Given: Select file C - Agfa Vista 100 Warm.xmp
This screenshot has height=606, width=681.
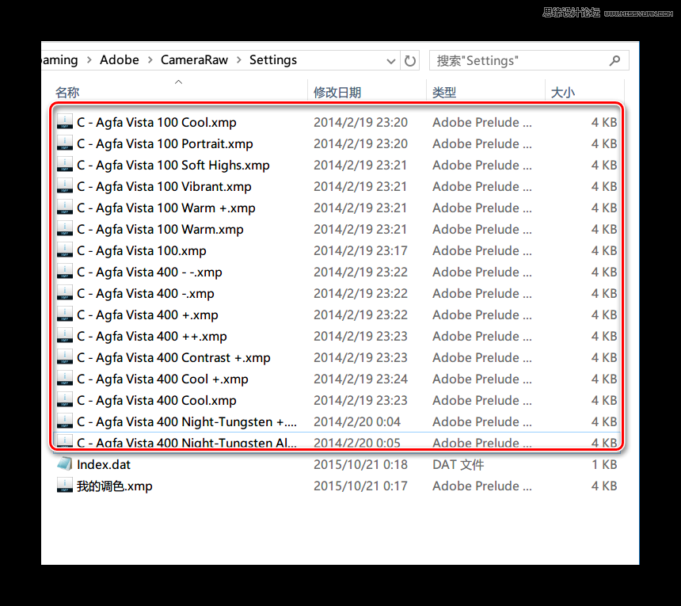Looking at the screenshot, I should tap(160, 230).
